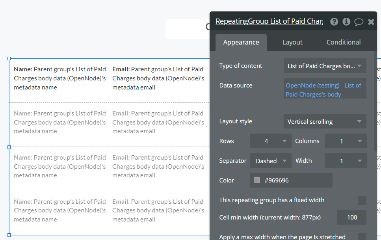The height and width of the screenshot is (240, 381).
Task: Change the Rows dropdown value
Action: tap(270, 141)
